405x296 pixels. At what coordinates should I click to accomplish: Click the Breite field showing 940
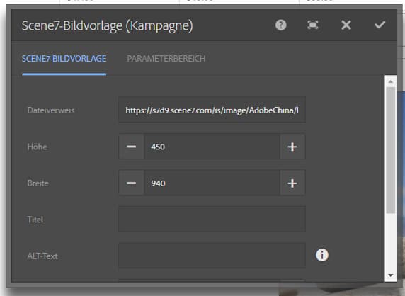click(x=212, y=183)
